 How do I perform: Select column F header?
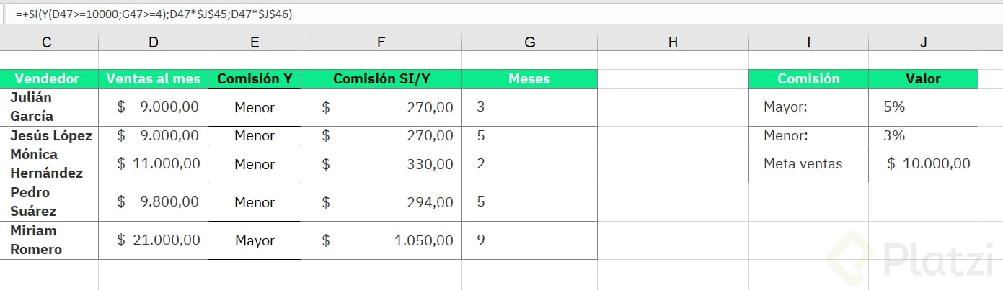pos(381,42)
